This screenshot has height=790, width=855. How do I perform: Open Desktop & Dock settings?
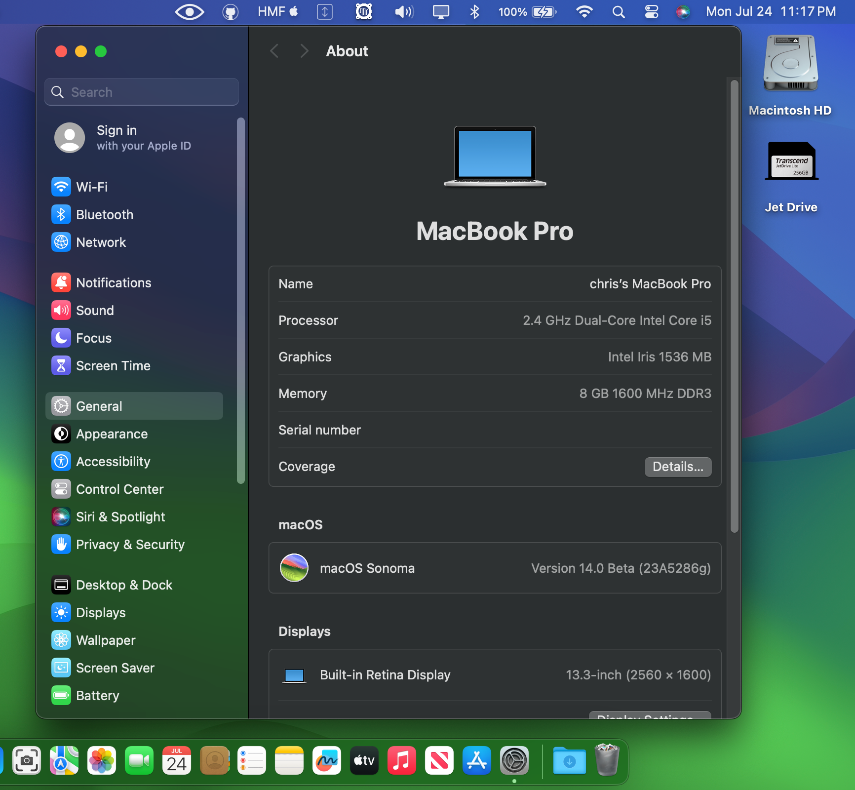[x=134, y=585]
